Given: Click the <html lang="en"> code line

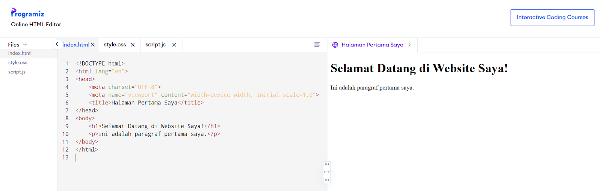Looking at the screenshot, I should point(101,71).
